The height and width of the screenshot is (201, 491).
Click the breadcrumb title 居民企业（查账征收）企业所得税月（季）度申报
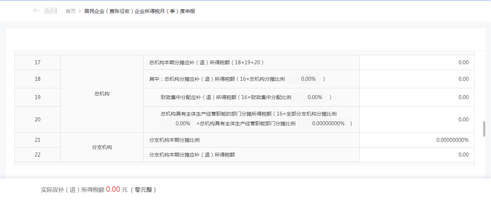tap(140, 11)
